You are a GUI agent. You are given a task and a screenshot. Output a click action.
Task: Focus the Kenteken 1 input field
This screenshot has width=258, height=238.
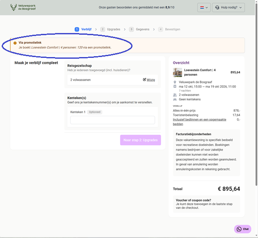[x=113, y=120]
